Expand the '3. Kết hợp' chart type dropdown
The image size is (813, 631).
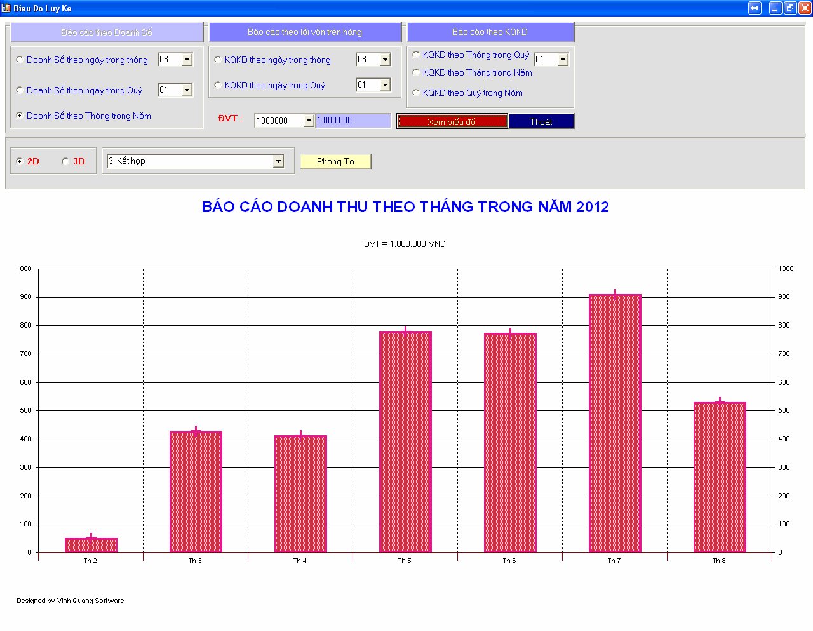pos(278,161)
